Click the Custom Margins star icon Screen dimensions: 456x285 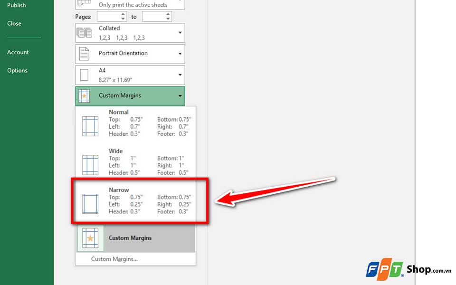(90, 238)
